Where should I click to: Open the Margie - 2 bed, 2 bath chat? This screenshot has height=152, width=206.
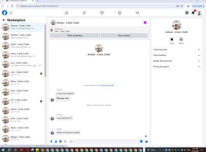22,138
